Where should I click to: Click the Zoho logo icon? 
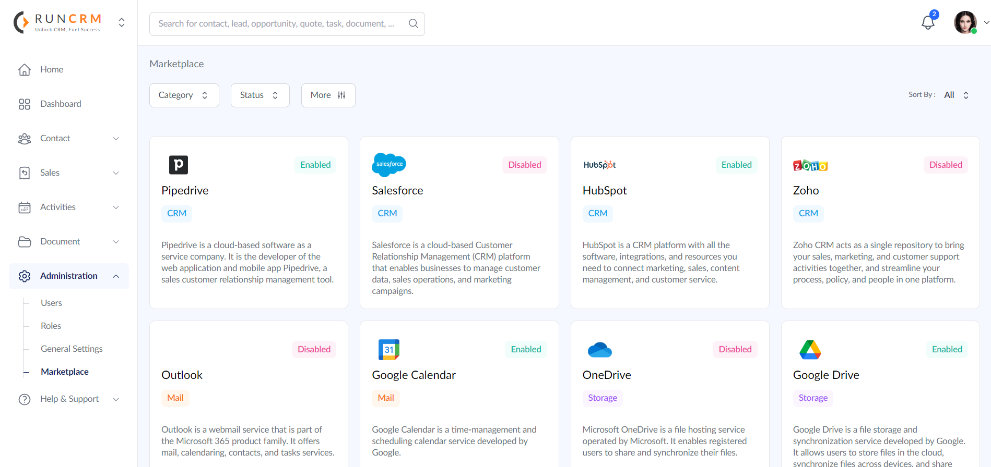(810, 166)
